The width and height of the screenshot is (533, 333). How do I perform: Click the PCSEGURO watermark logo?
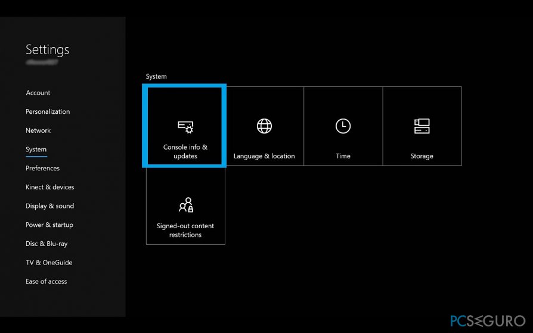(488, 320)
